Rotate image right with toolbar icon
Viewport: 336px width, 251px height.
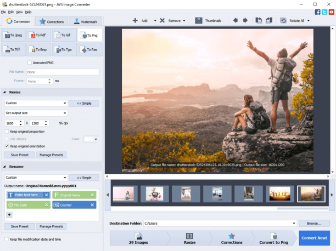tap(269, 20)
